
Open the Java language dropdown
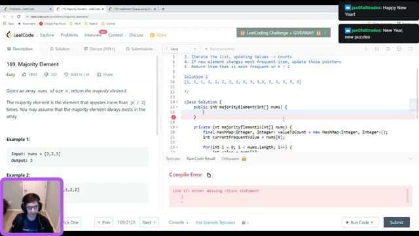181,49
